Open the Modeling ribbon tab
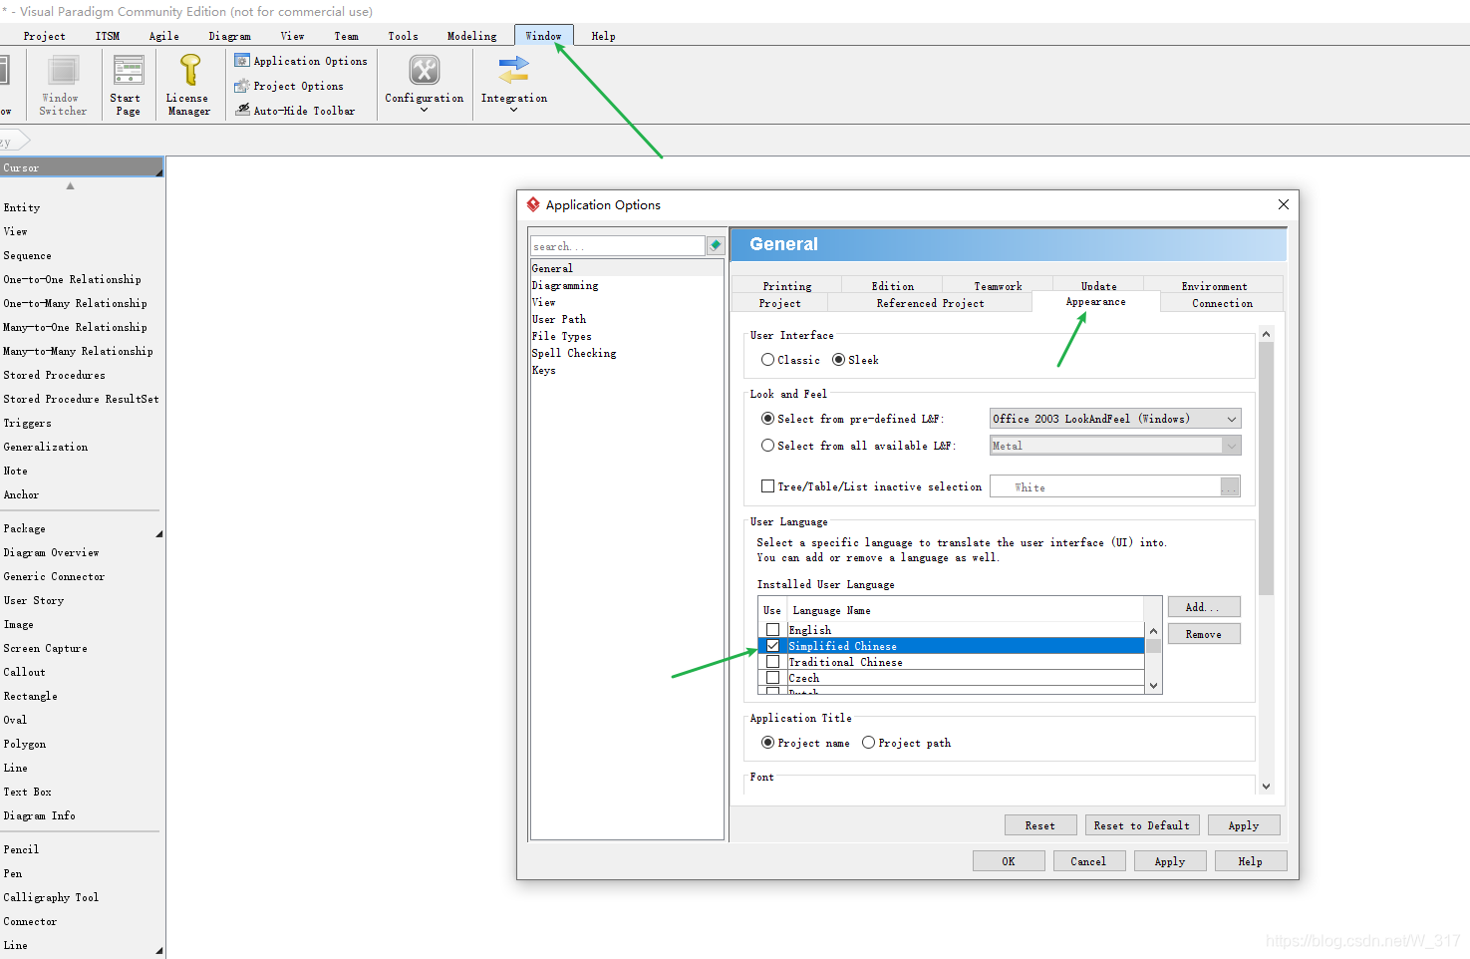This screenshot has width=1470, height=959. [471, 36]
